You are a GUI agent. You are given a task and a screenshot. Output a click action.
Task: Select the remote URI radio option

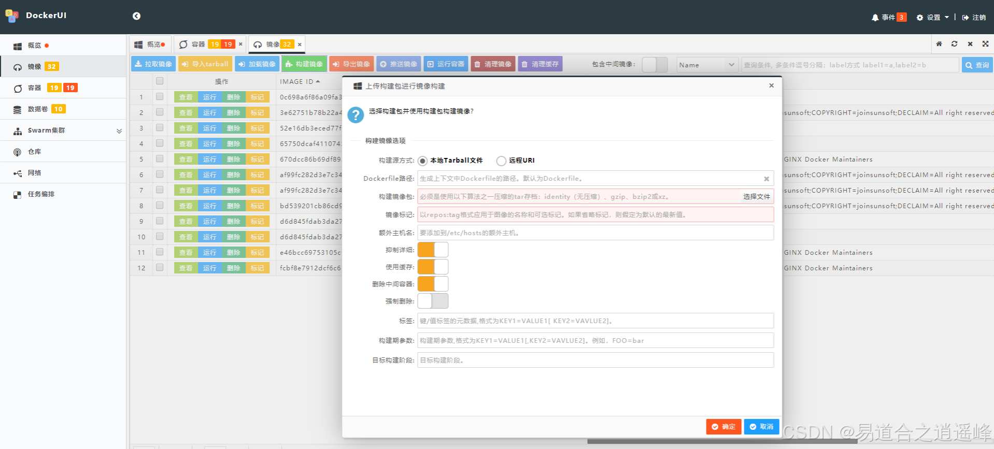tap(501, 161)
